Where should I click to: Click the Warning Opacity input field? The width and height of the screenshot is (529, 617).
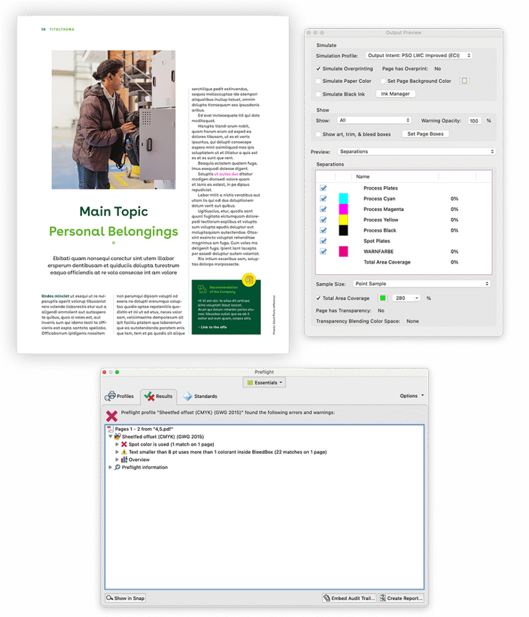474,121
